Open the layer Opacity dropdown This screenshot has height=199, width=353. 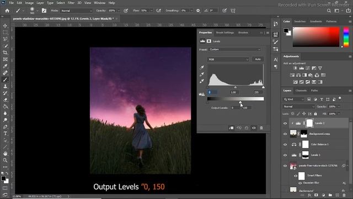(x=339, y=107)
